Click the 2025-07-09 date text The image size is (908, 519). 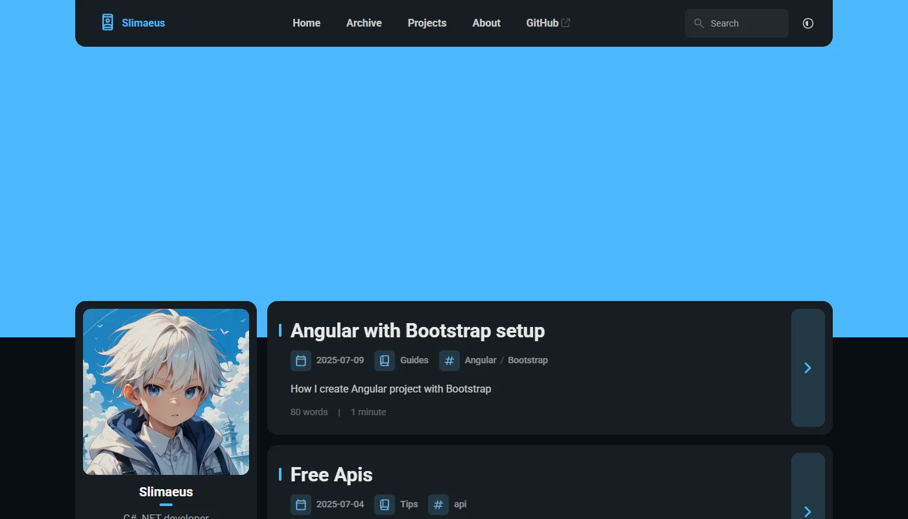click(340, 360)
